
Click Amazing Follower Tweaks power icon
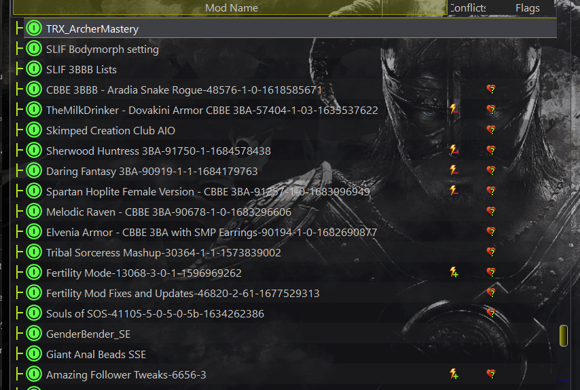coord(34,374)
